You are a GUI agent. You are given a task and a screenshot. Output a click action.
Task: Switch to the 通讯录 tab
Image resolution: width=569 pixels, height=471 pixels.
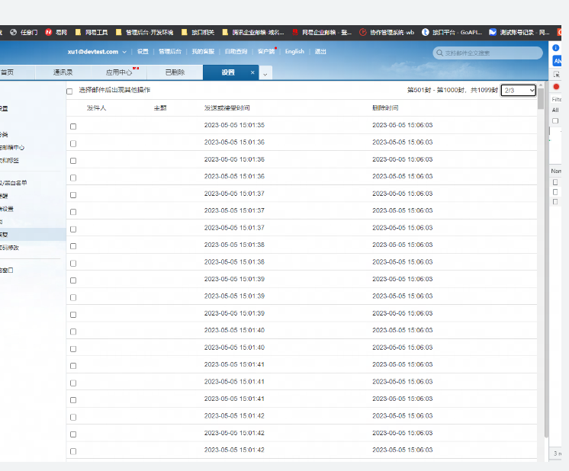tap(63, 72)
